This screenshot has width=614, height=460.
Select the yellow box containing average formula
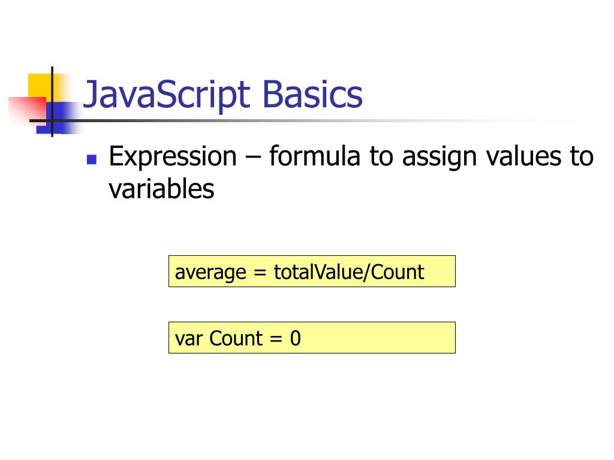click(312, 271)
